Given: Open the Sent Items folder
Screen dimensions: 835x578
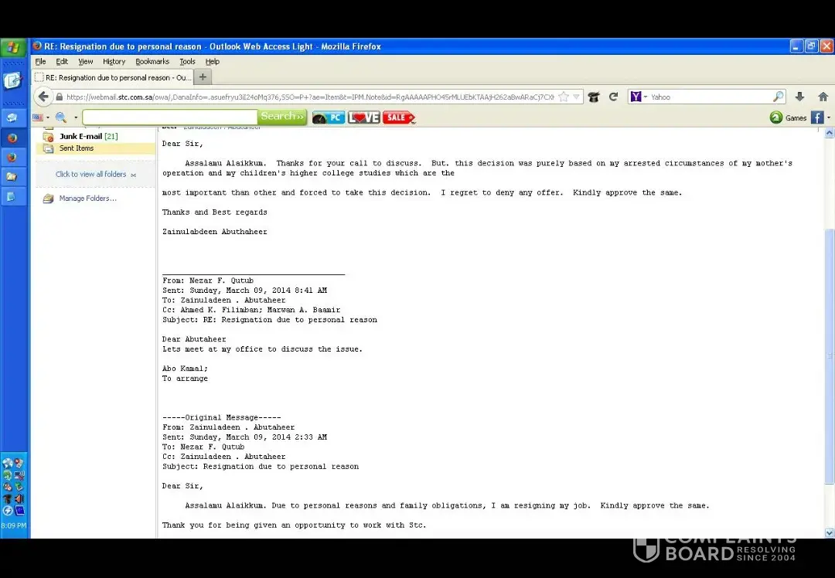Looking at the screenshot, I should tap(76, 148).
